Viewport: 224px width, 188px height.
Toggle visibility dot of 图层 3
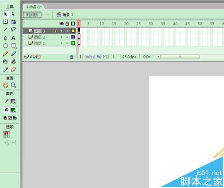point(61,31)
